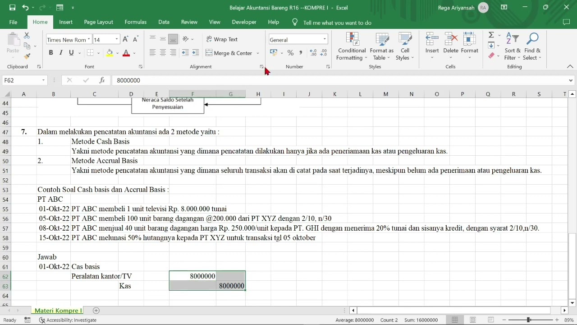577x325 pixels.
Task: Toggle Bold formatting
Action: (x=51, y=53)
